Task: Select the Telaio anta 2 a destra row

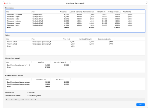Action: coord(75,21)
